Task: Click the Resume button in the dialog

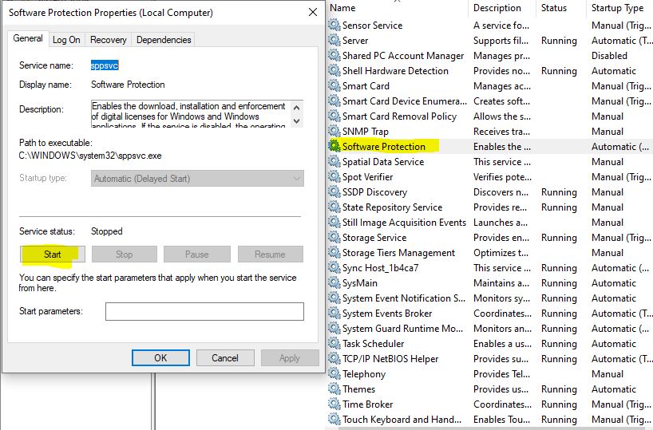Action: click(271, 254)
